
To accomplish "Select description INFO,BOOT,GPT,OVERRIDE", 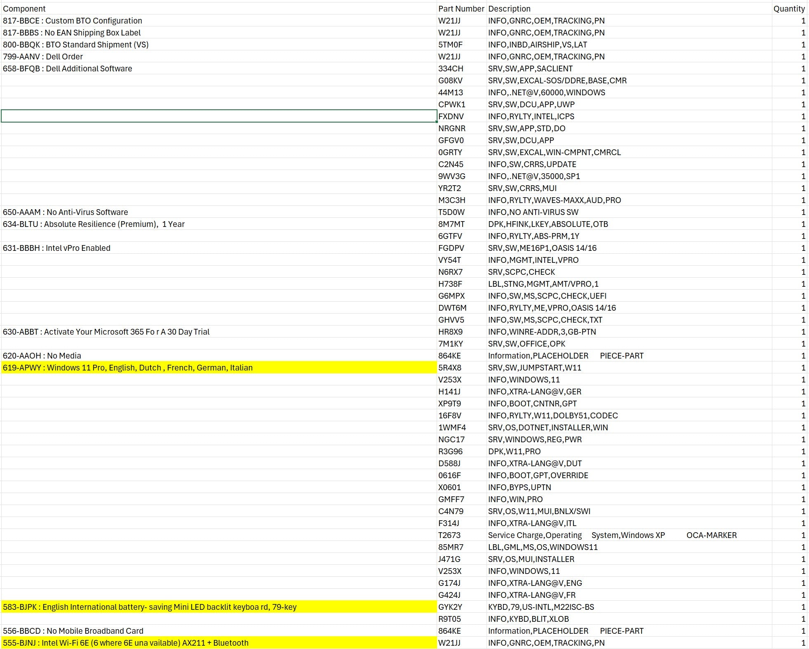I will coord(629,475).
